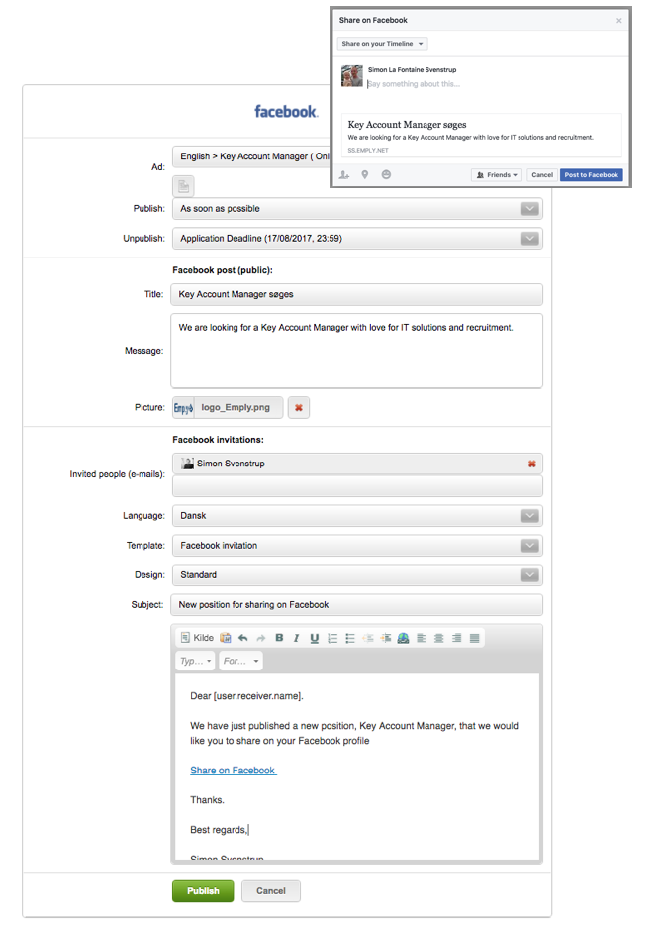The image size is (662, 927).
Task: Click the Dear [user.receiver.name] line in editor
Action: [x=246, y=696]
